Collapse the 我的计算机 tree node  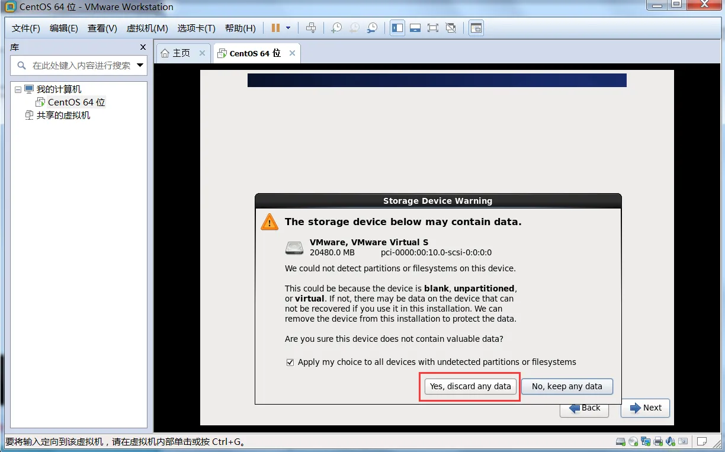(18, 89)
